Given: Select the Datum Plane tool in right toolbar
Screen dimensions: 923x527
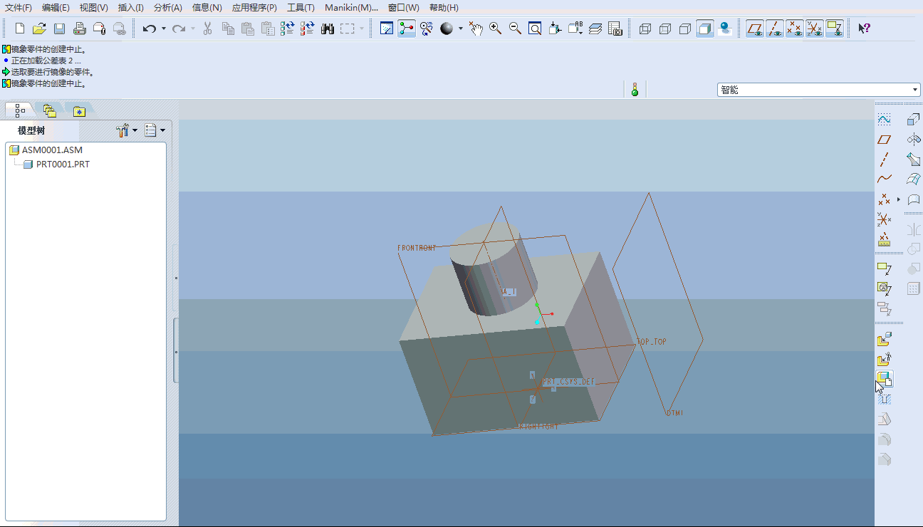Looking at the screenshot, I should 885,140.
